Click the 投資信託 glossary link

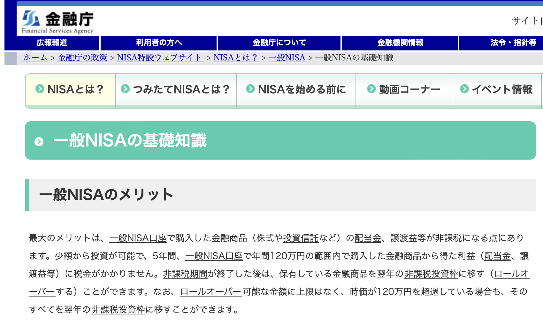coord(301,238)
